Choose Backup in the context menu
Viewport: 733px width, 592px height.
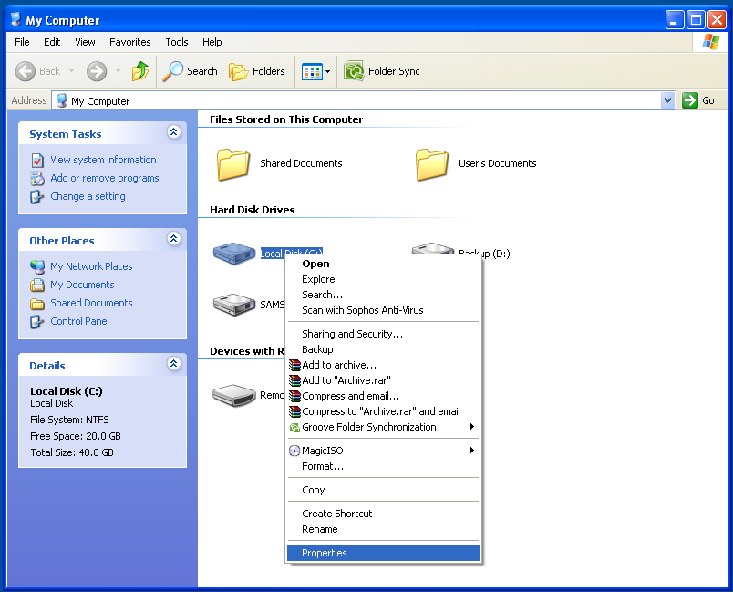383,349
